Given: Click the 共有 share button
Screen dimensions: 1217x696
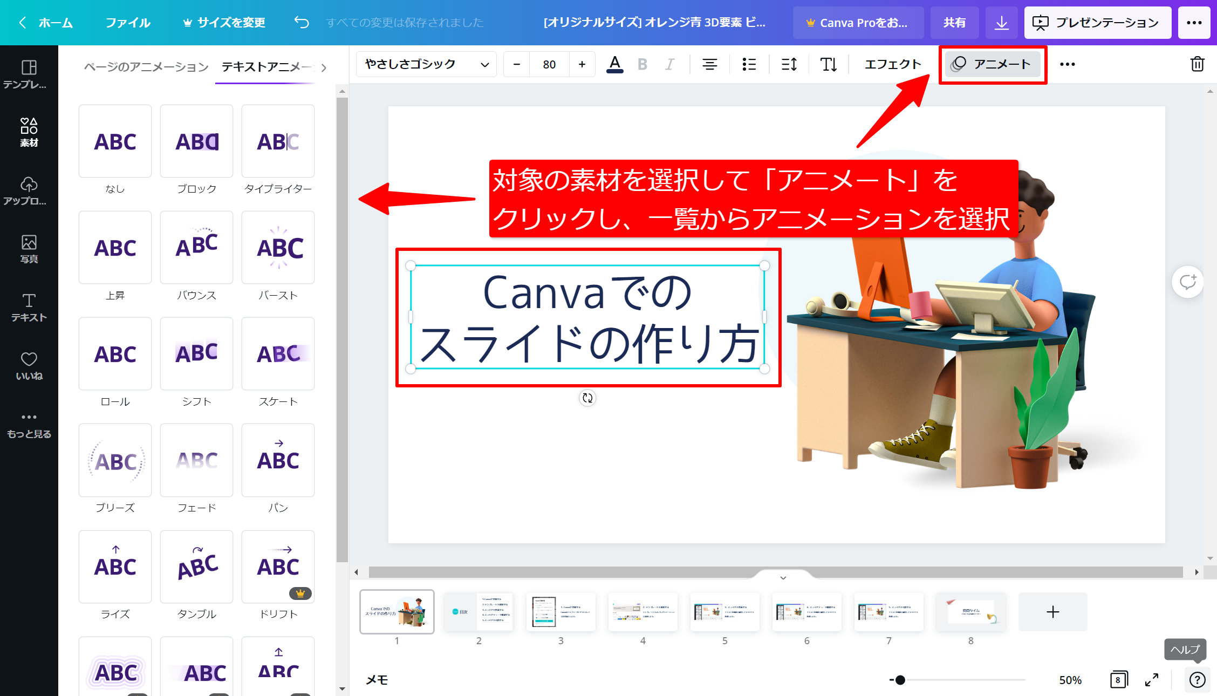Looking at the screenshot, I should tap(954, 23).
